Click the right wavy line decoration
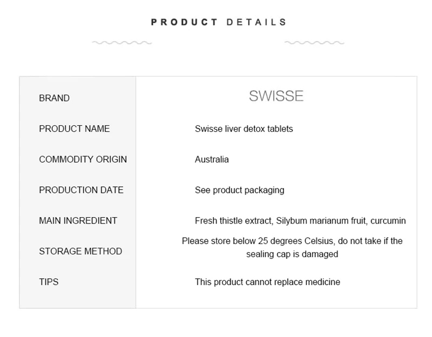This screenshot has height=337, width=432. coord(314,42)
